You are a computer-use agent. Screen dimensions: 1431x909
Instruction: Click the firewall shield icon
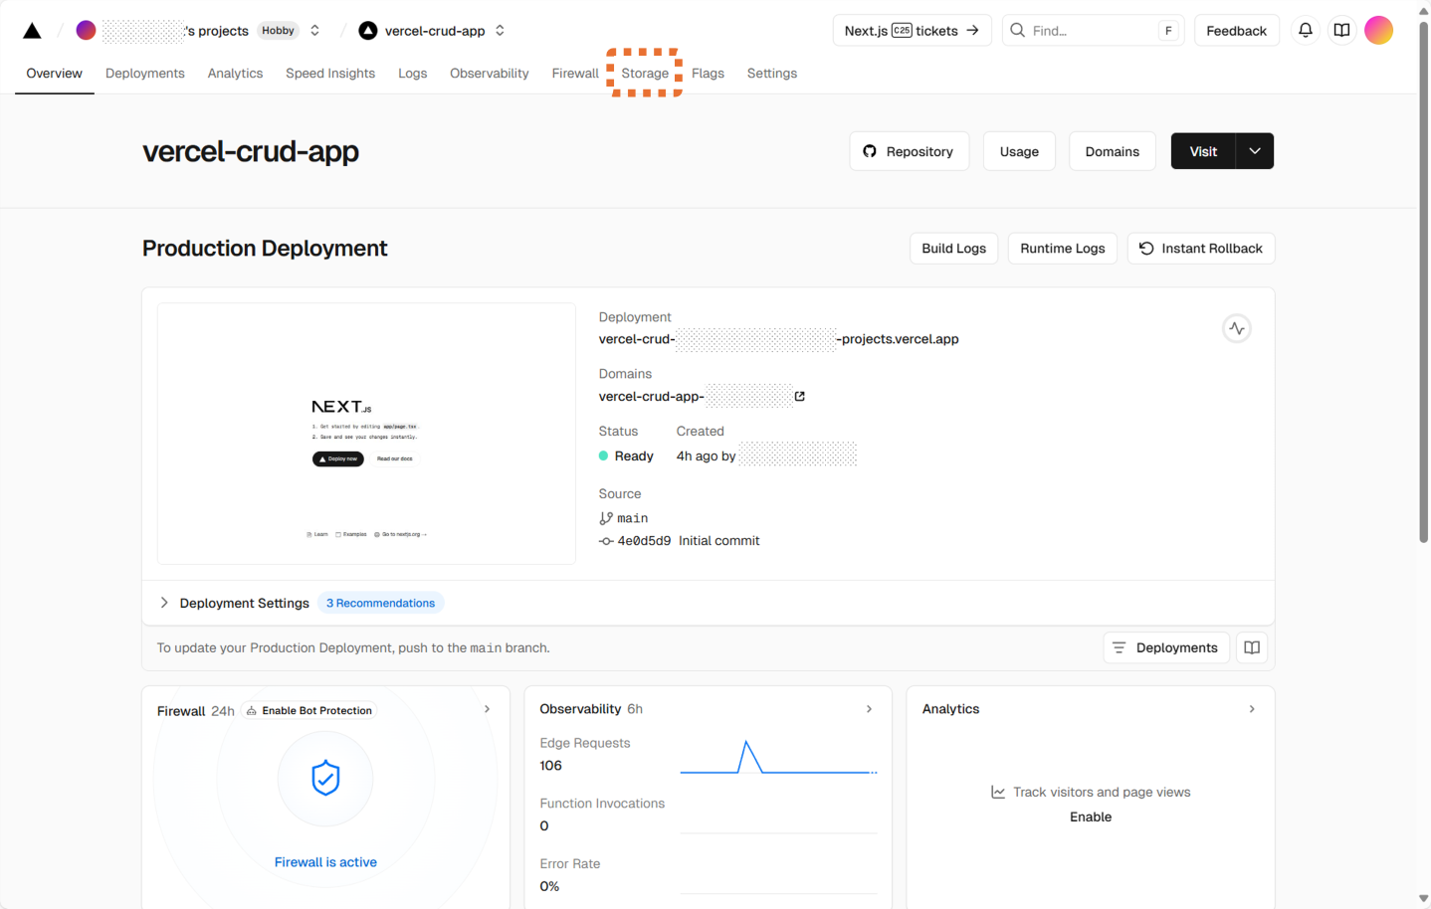click(x=325, y=778)
